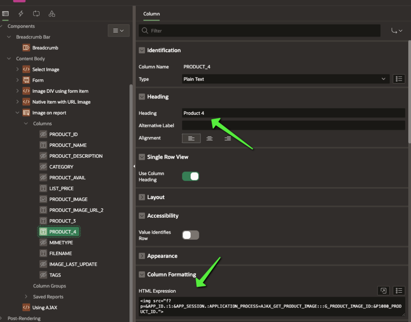
Task: Switch to Dynamic Actions lightning icon
Action: tap(21, 14)
